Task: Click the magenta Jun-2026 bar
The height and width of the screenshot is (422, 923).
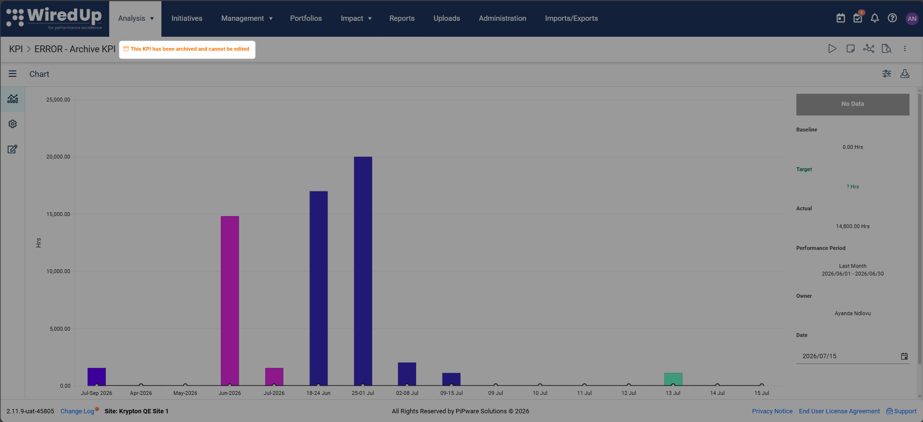Action: 230,301
